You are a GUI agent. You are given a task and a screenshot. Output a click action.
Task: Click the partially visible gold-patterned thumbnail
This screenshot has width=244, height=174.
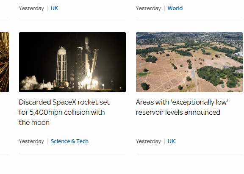pos(4,62)
